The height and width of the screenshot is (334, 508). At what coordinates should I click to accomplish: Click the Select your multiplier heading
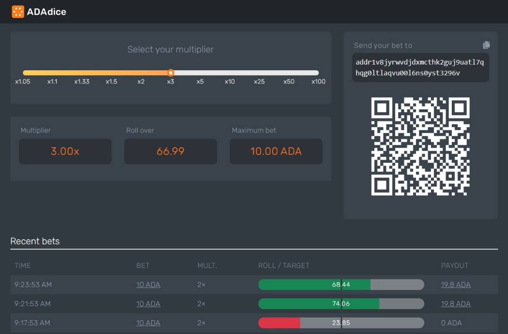171,50
